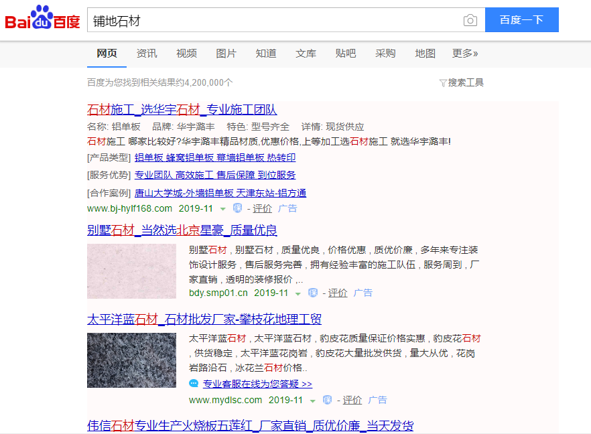This screenshot has height=434, width=591.
Task: Expand the 更多» tabs menu
Action: [465, 54]
